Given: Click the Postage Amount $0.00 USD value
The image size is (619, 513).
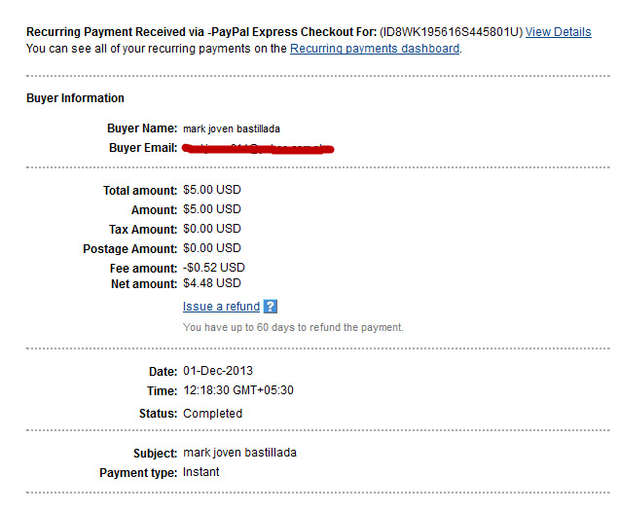Looking at the screenshot, I should [x=212, y=248].
